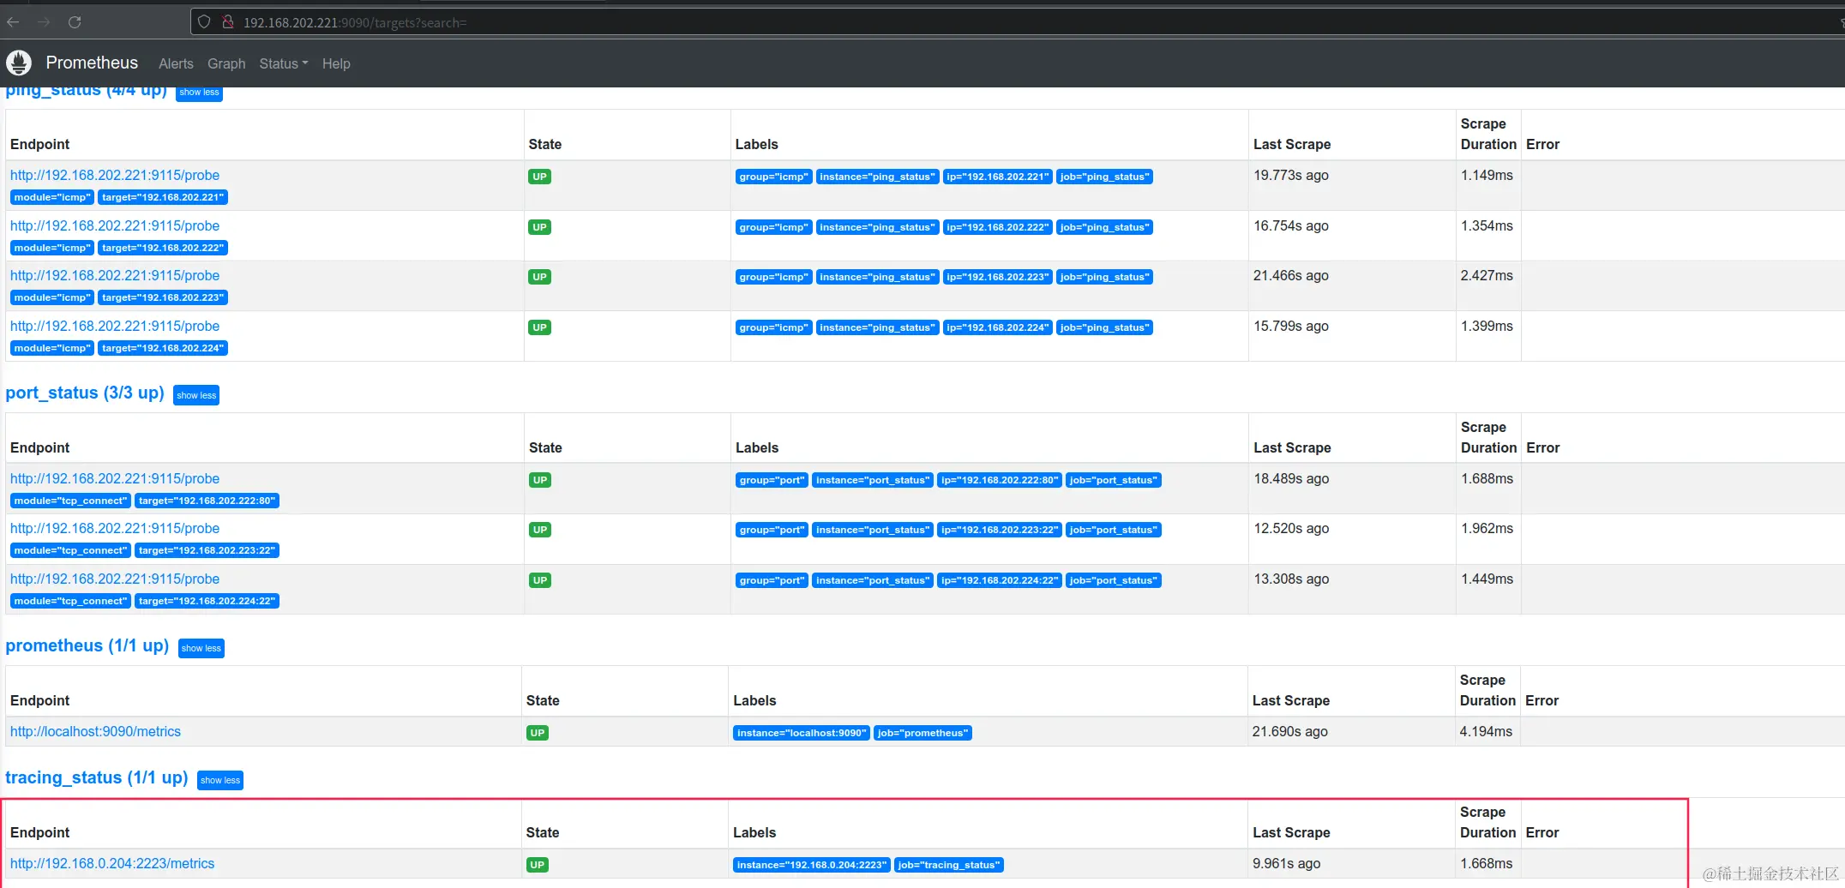Click the target="192.168.202.224:22" badge

tap(207, 601)
